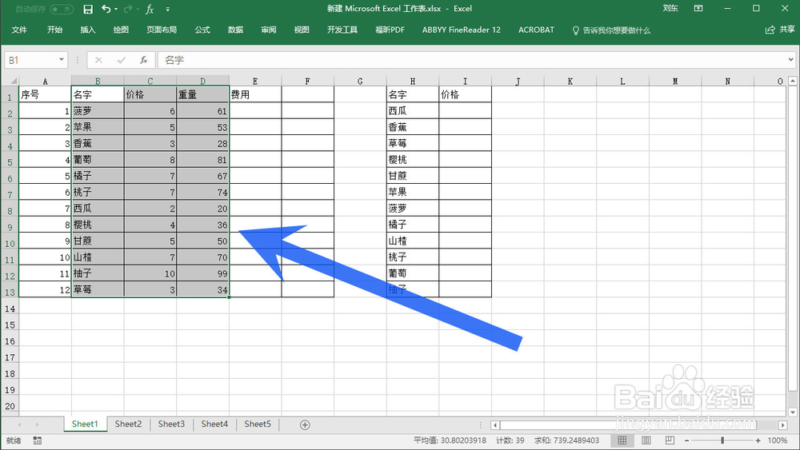Click cell A1 containing 序号
The image size is (800, 450).
(x=45, y=94)
